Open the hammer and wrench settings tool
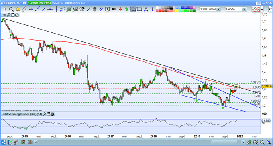 [x=82, y=9]
